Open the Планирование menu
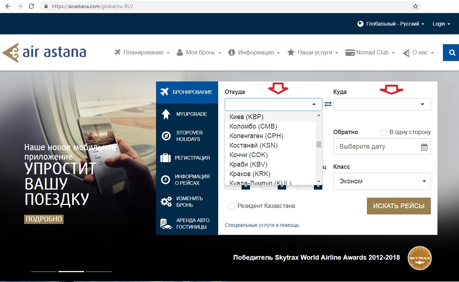This screenshot has height=282, width=459. coord(142,53)
